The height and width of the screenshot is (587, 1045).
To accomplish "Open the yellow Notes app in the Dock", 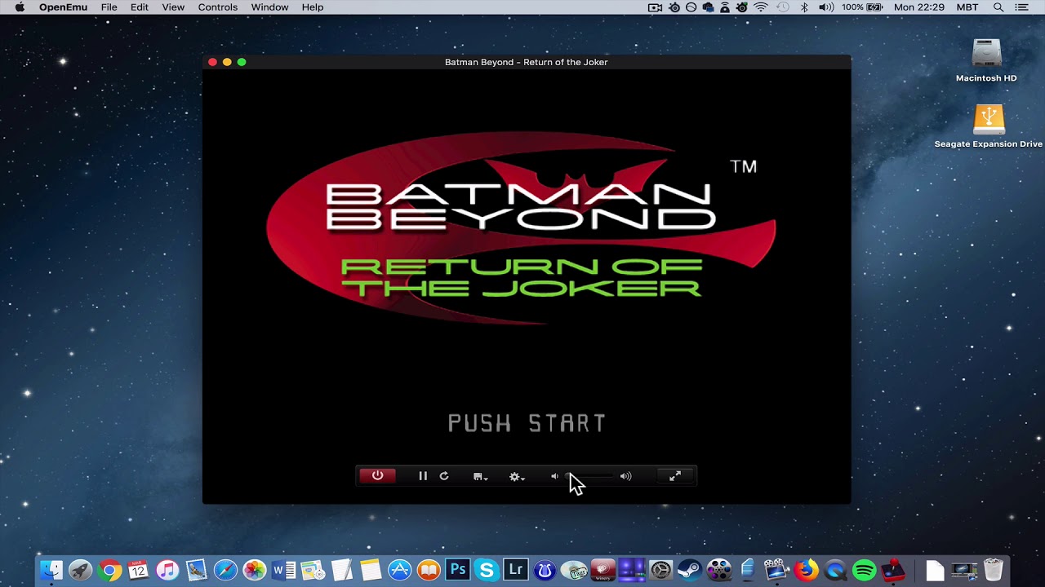I will pos(371,570).
